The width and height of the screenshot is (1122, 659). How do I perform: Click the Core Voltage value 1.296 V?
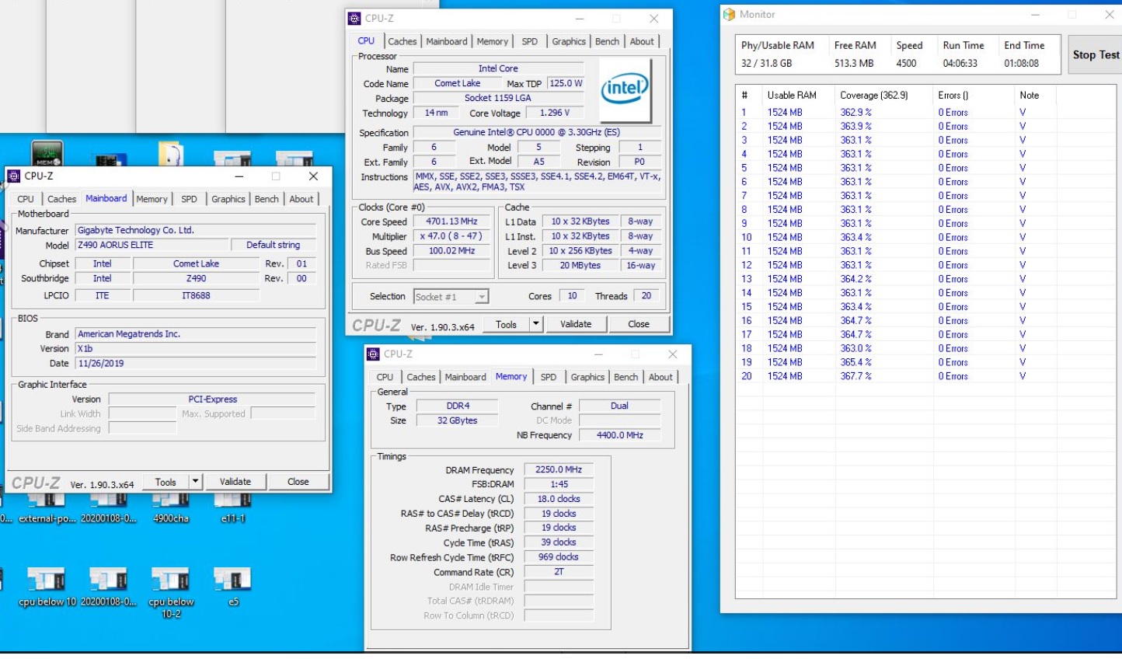pos(555,113)
